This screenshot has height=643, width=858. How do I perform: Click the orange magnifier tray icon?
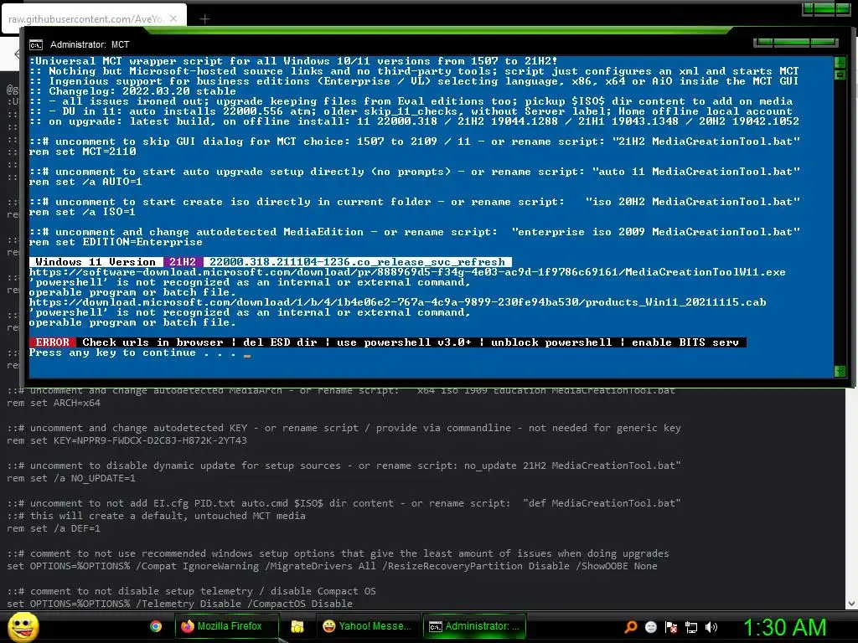point(631,627)
